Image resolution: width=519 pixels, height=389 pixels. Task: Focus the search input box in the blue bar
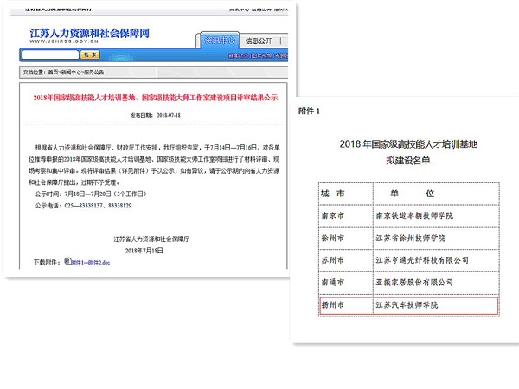point(50,54)
